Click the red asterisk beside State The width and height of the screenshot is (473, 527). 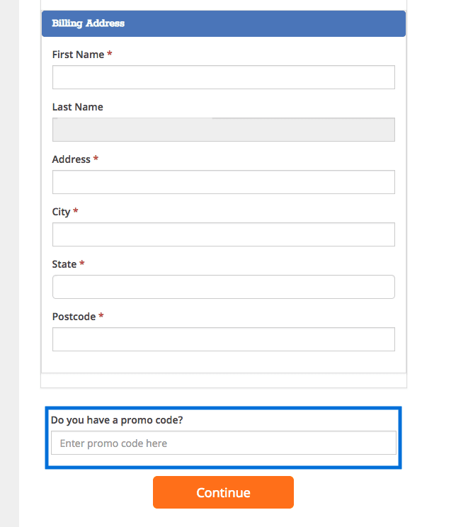point(82,264)
